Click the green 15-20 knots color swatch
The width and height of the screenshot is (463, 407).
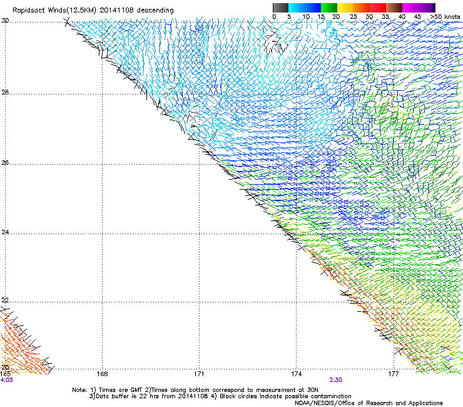pyautogui.click(x=329, y=8)
